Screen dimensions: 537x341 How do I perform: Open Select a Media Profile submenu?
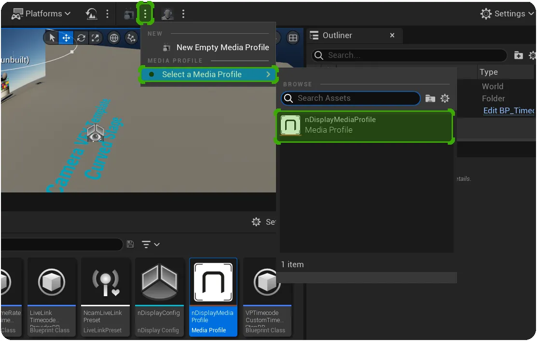pyautogui.click(x=208, y=74)
